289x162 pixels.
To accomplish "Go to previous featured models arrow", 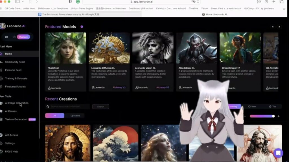I will pyautogui.click(x=273, y=27).
